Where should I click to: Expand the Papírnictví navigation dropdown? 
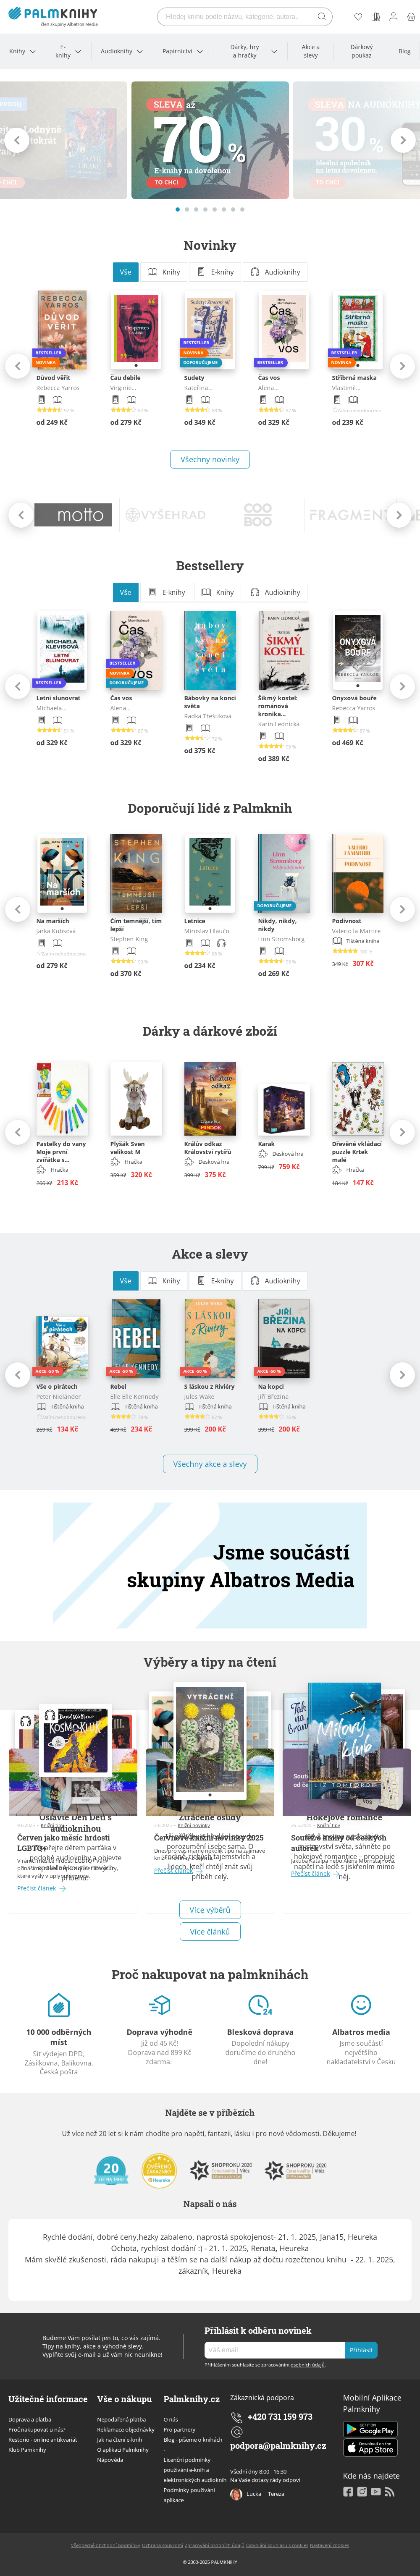coord(182,51)
